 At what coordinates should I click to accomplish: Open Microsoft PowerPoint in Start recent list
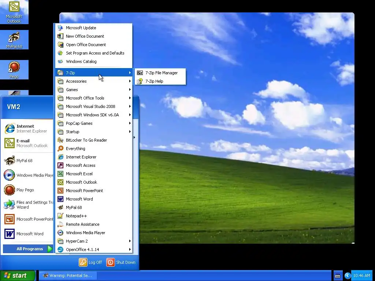[x=28, y=219]
